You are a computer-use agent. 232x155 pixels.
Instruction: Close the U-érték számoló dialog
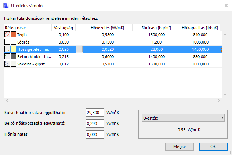tap(226, 5)
